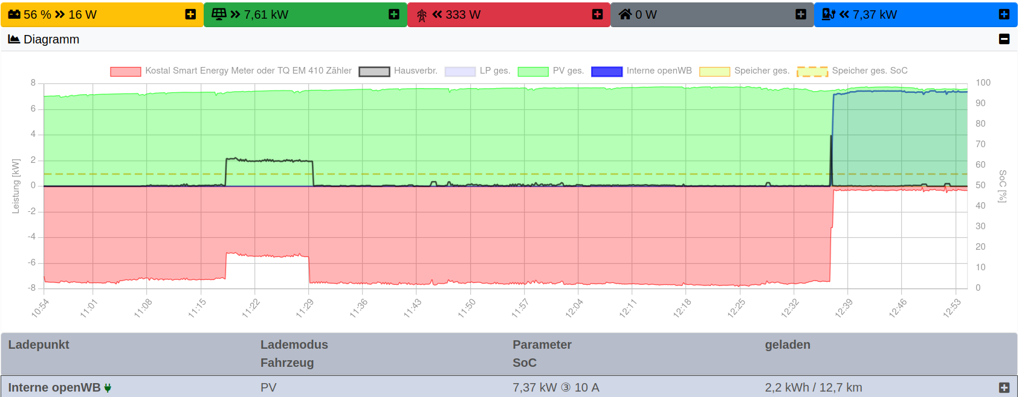Expand the green PV power tile

394,14
